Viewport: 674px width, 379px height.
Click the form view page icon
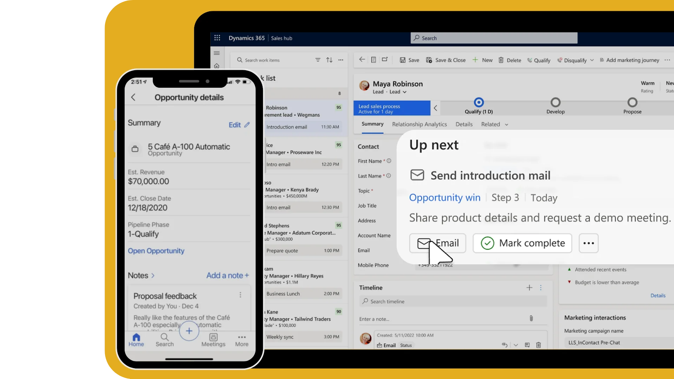point(374,60)
